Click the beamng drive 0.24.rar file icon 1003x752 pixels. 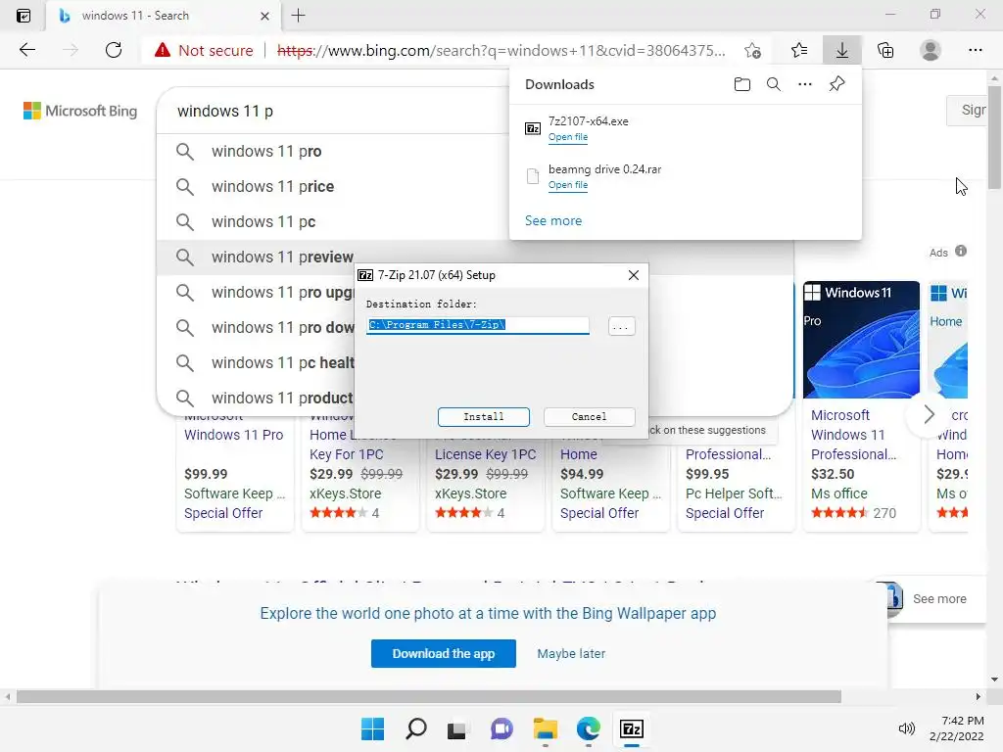point(532,176)
